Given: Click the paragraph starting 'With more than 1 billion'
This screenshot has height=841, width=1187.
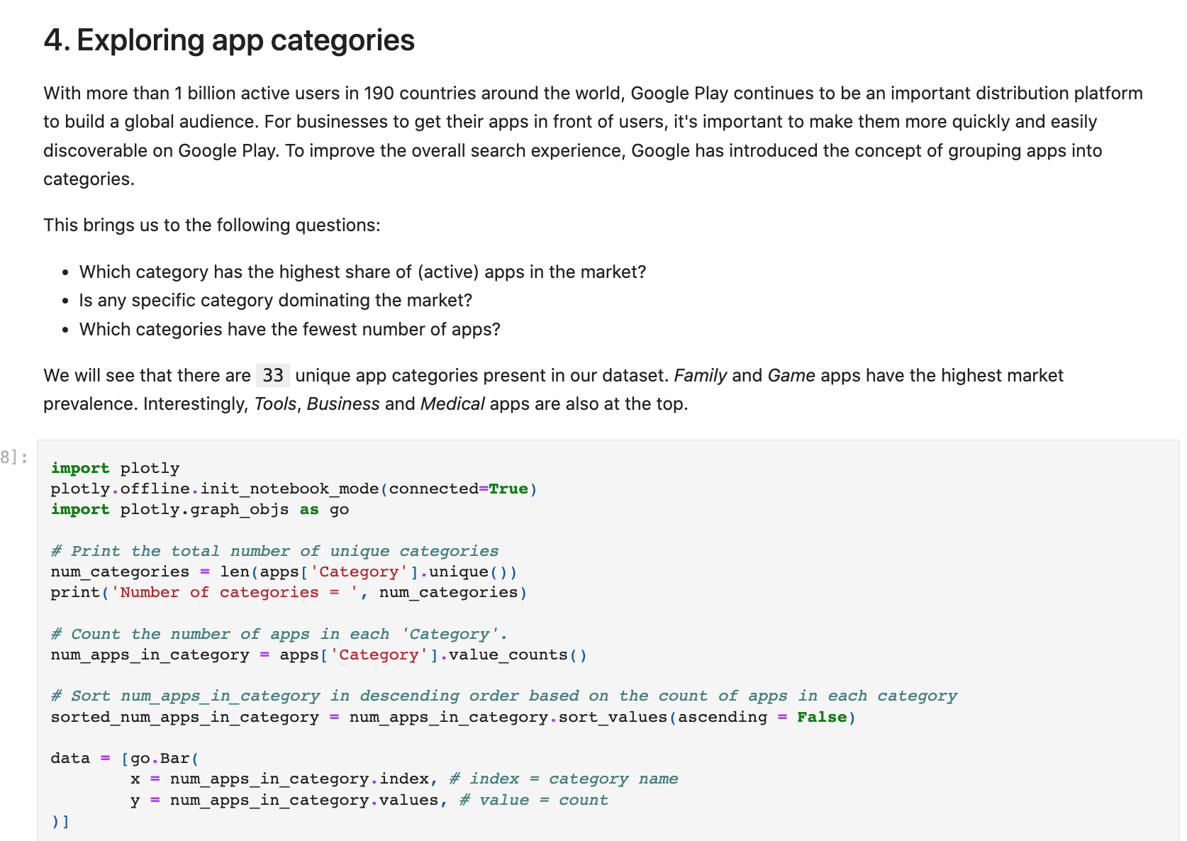Looking at the screenshot, I should (593, 136).
